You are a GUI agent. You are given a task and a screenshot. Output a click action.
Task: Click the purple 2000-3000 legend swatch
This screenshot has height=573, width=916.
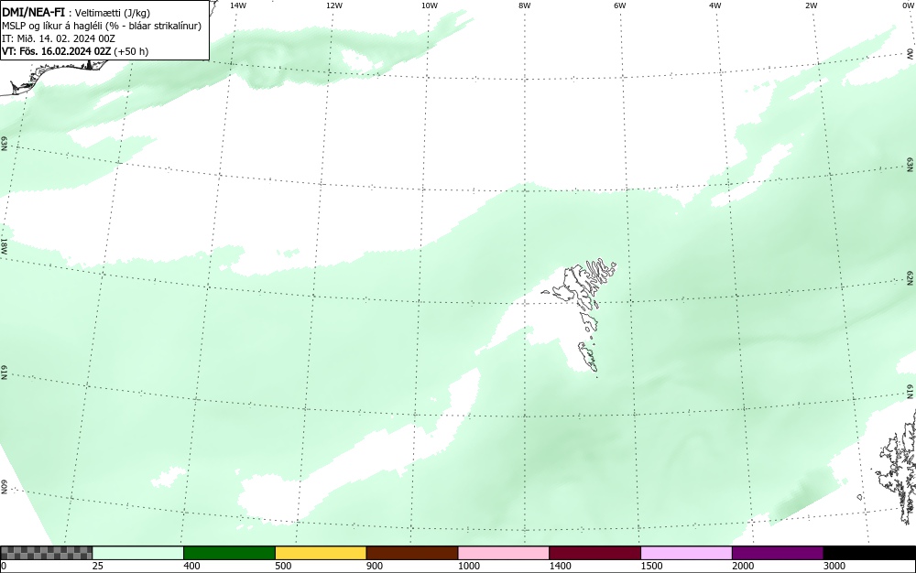click(778, 553)
